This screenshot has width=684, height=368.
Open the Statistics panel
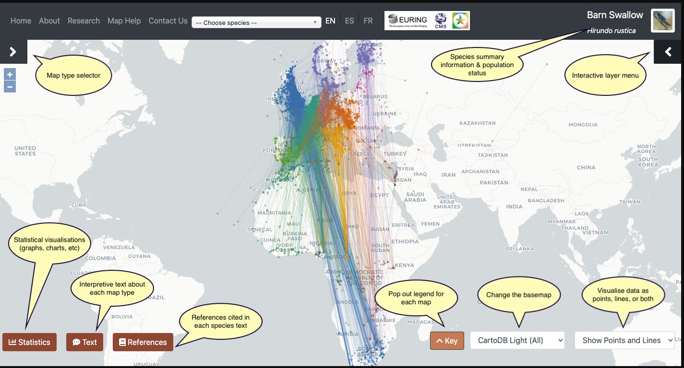coord(29,342)
